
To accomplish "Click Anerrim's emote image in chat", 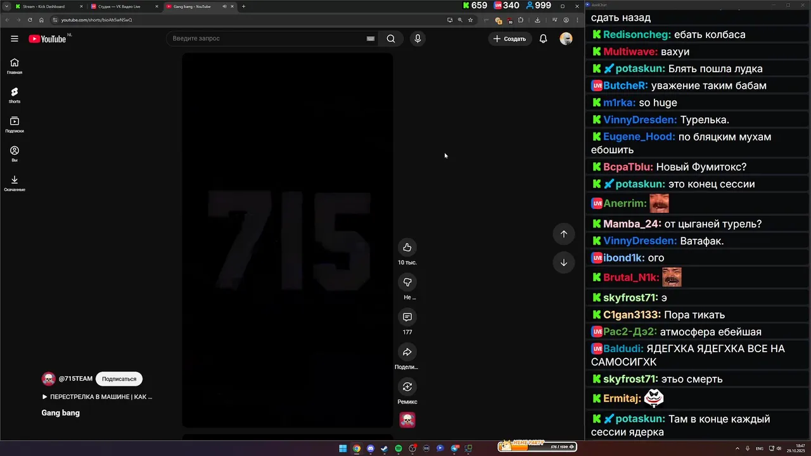I will click(660, 203).
